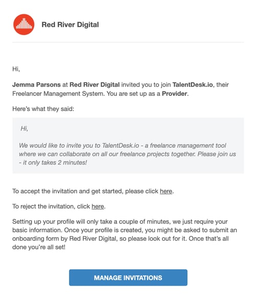
Task: Click the 'Setting up your profile' paragraph
Action: click(x=125, y=234)
